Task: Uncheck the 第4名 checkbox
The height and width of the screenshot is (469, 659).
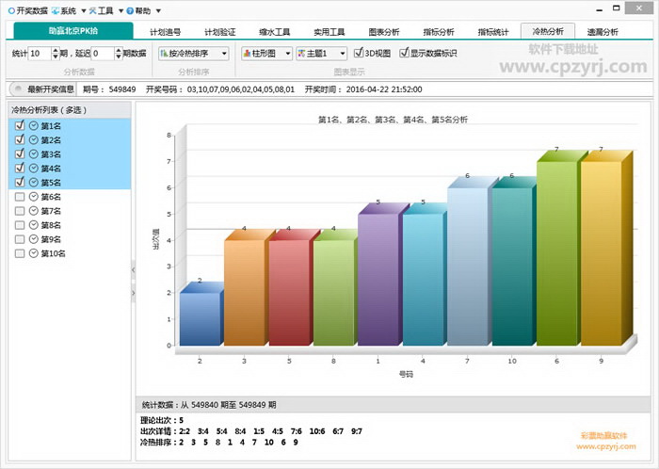Action: tap(20, 168)
